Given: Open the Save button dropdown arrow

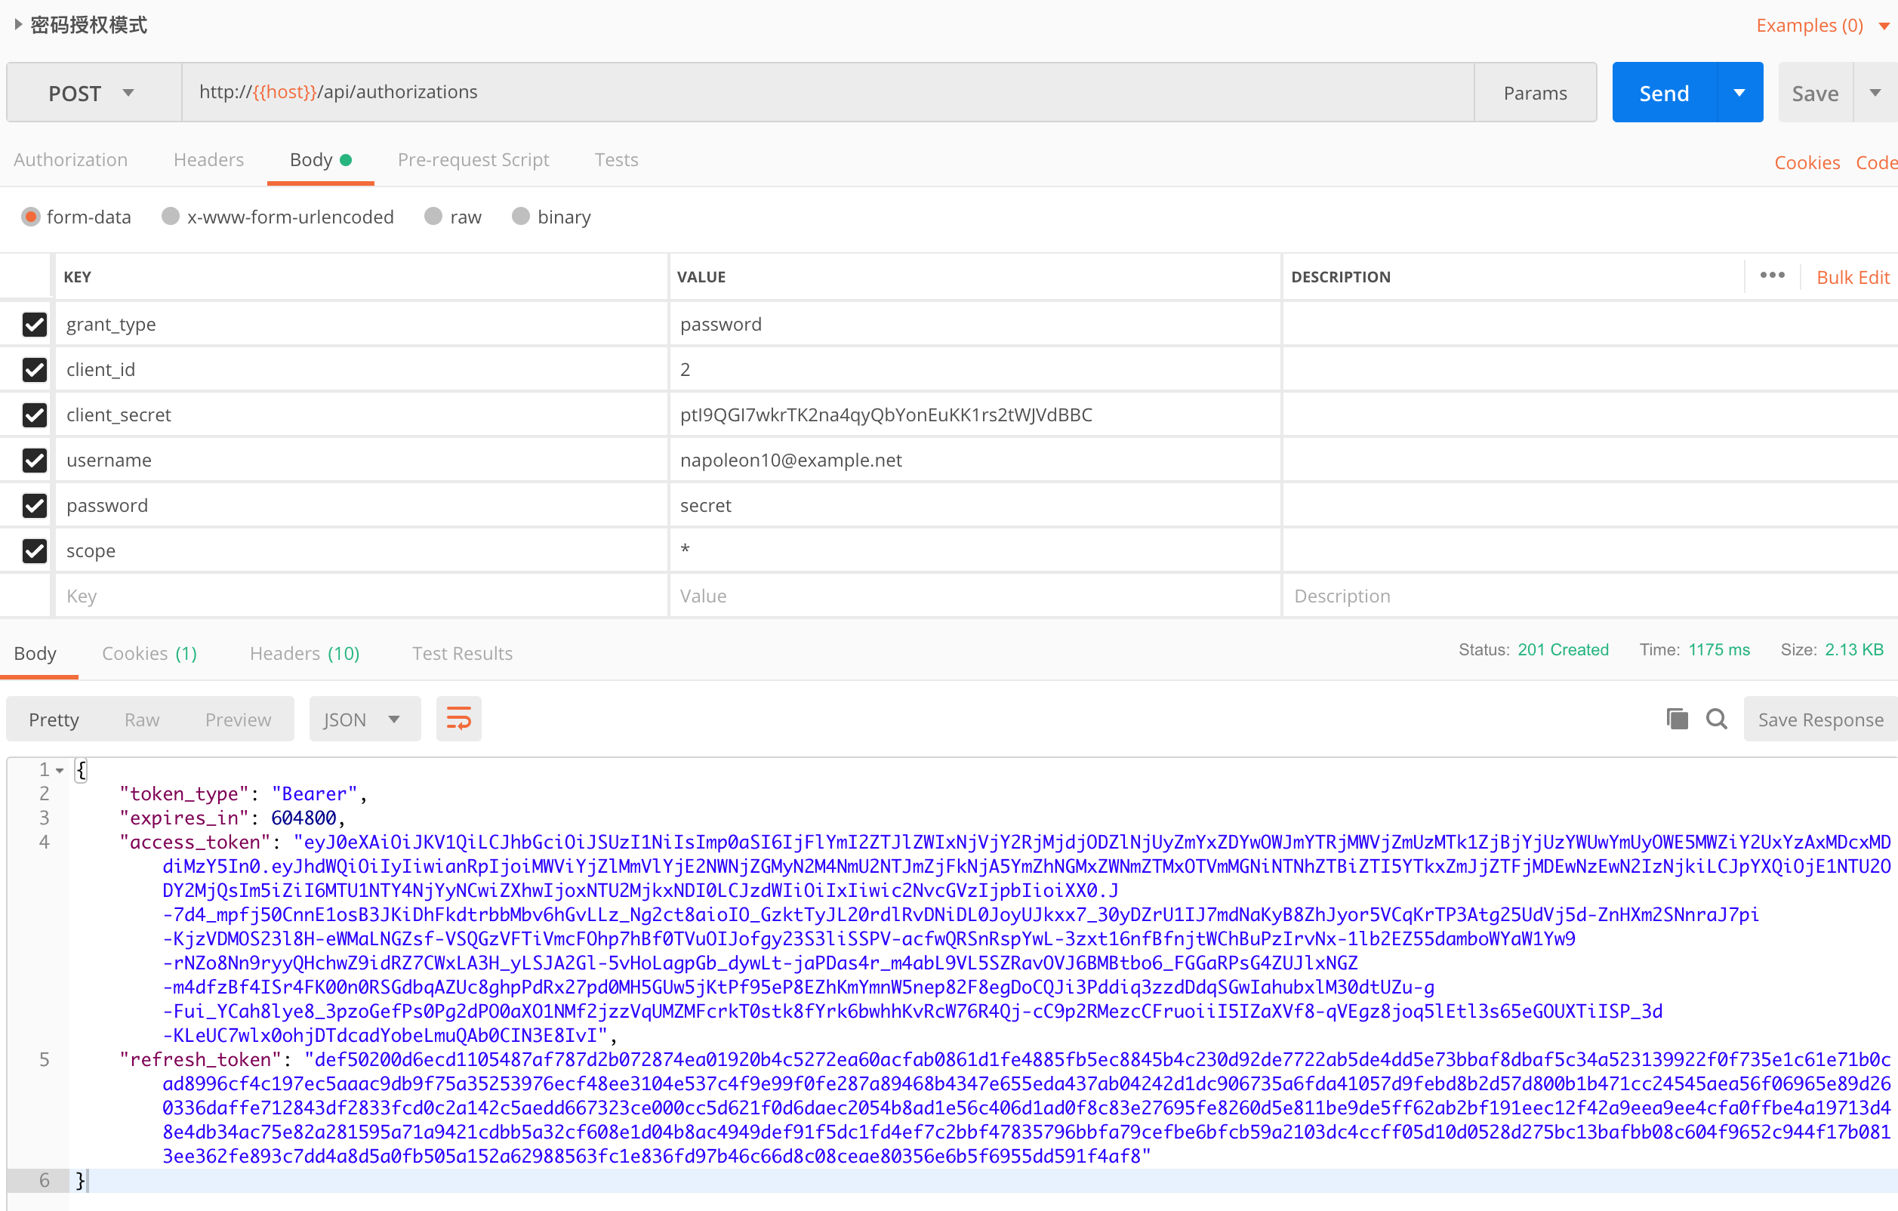Looking at the screenshot, I should [1875, 92].
